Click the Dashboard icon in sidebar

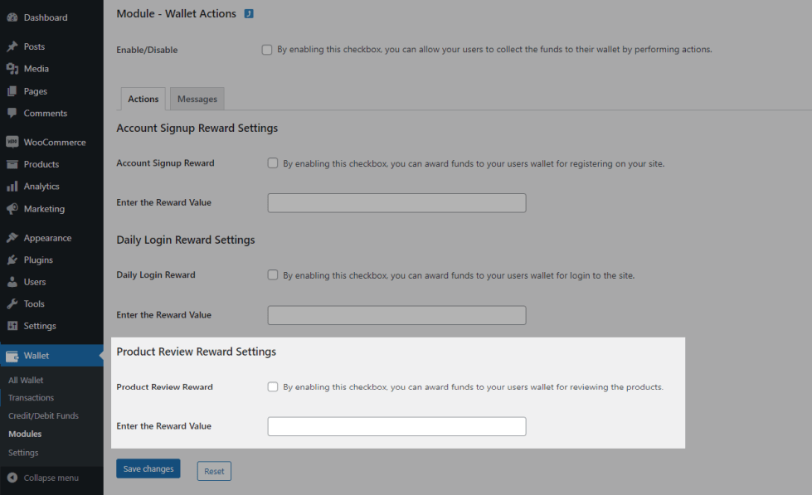(12, 17)
